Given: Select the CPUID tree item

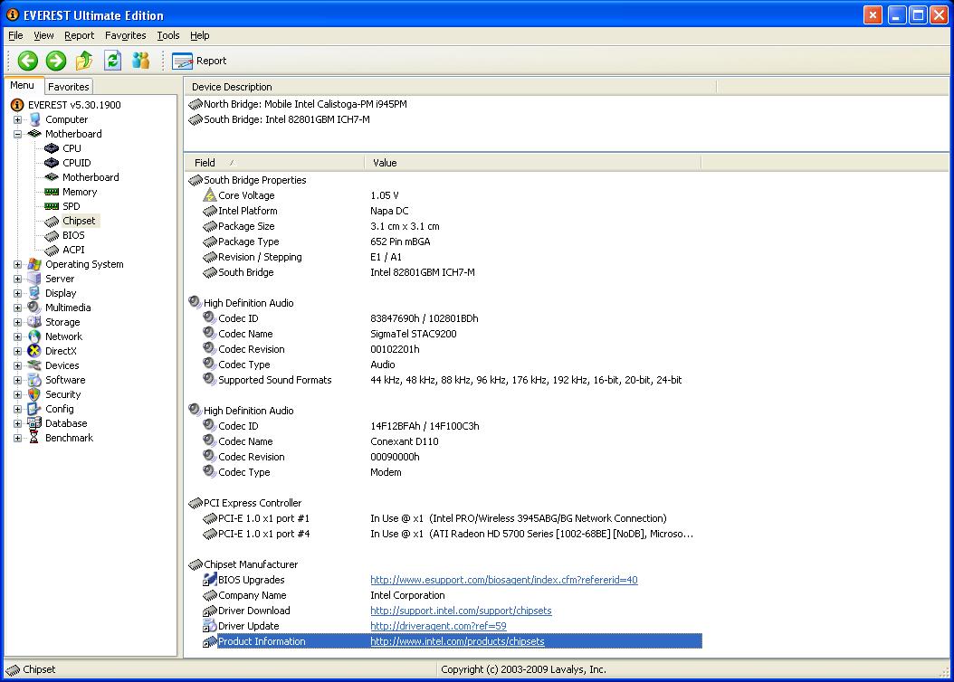Looking at the screenshot, I should click(77, 163).
